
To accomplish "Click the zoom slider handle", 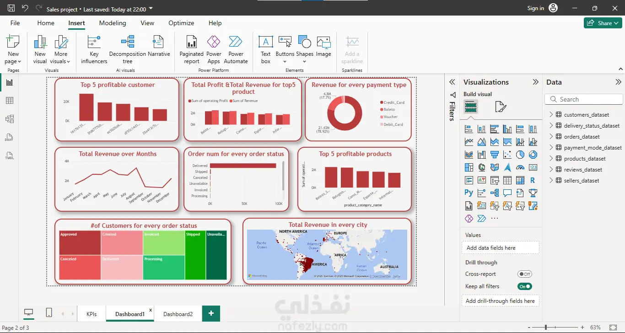I will point(546,328).
